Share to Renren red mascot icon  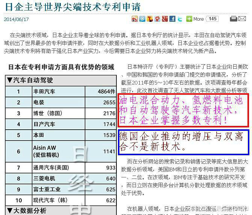(x=157, y=19)
